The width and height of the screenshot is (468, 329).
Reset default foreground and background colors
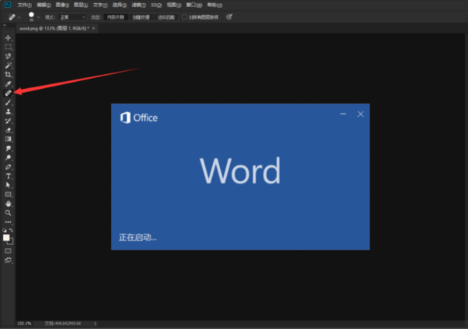click(x=5, y=230)
